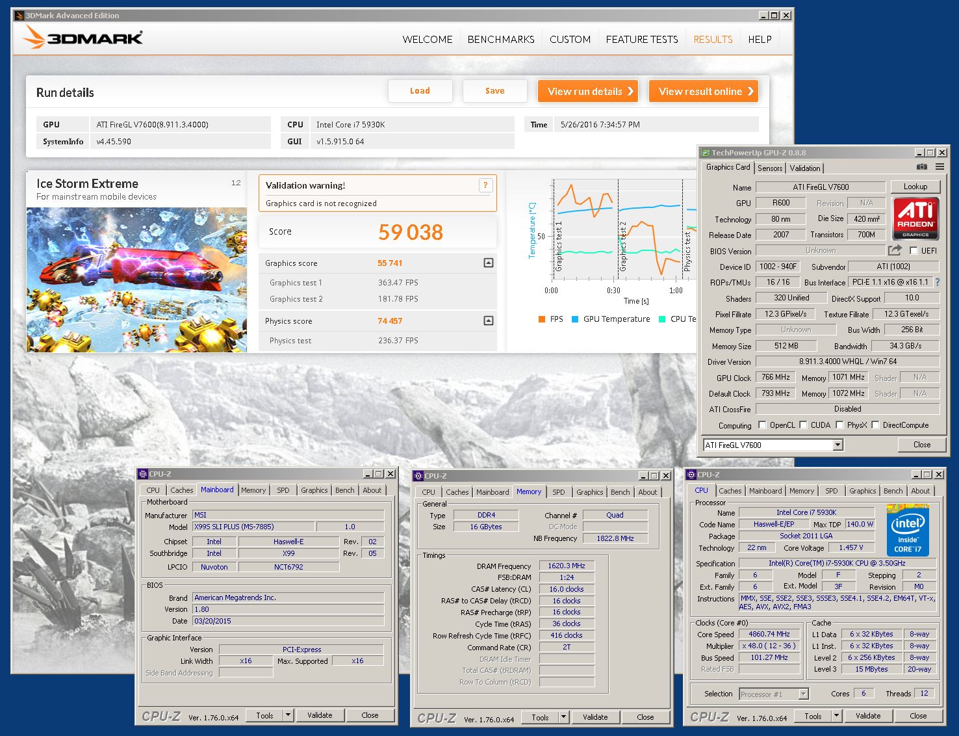Click the Driver Version field in GPU-Z
959x736 pixels.
point(847,361)
